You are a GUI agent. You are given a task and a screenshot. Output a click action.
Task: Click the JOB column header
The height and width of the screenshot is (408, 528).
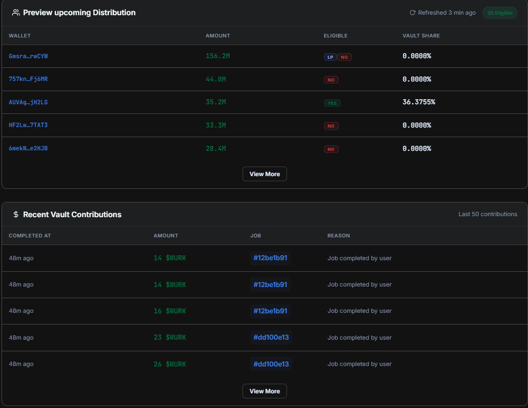click(x=256, y=236)
